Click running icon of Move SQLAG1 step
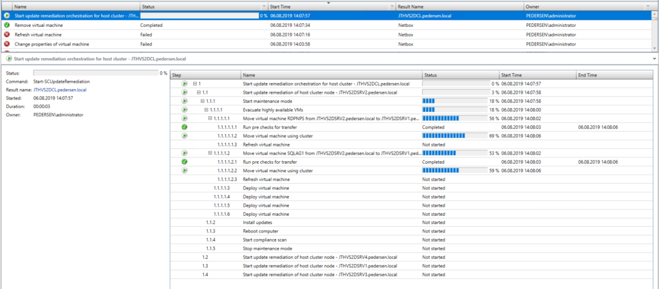This screenshot has height=289, width=659. 185,153
